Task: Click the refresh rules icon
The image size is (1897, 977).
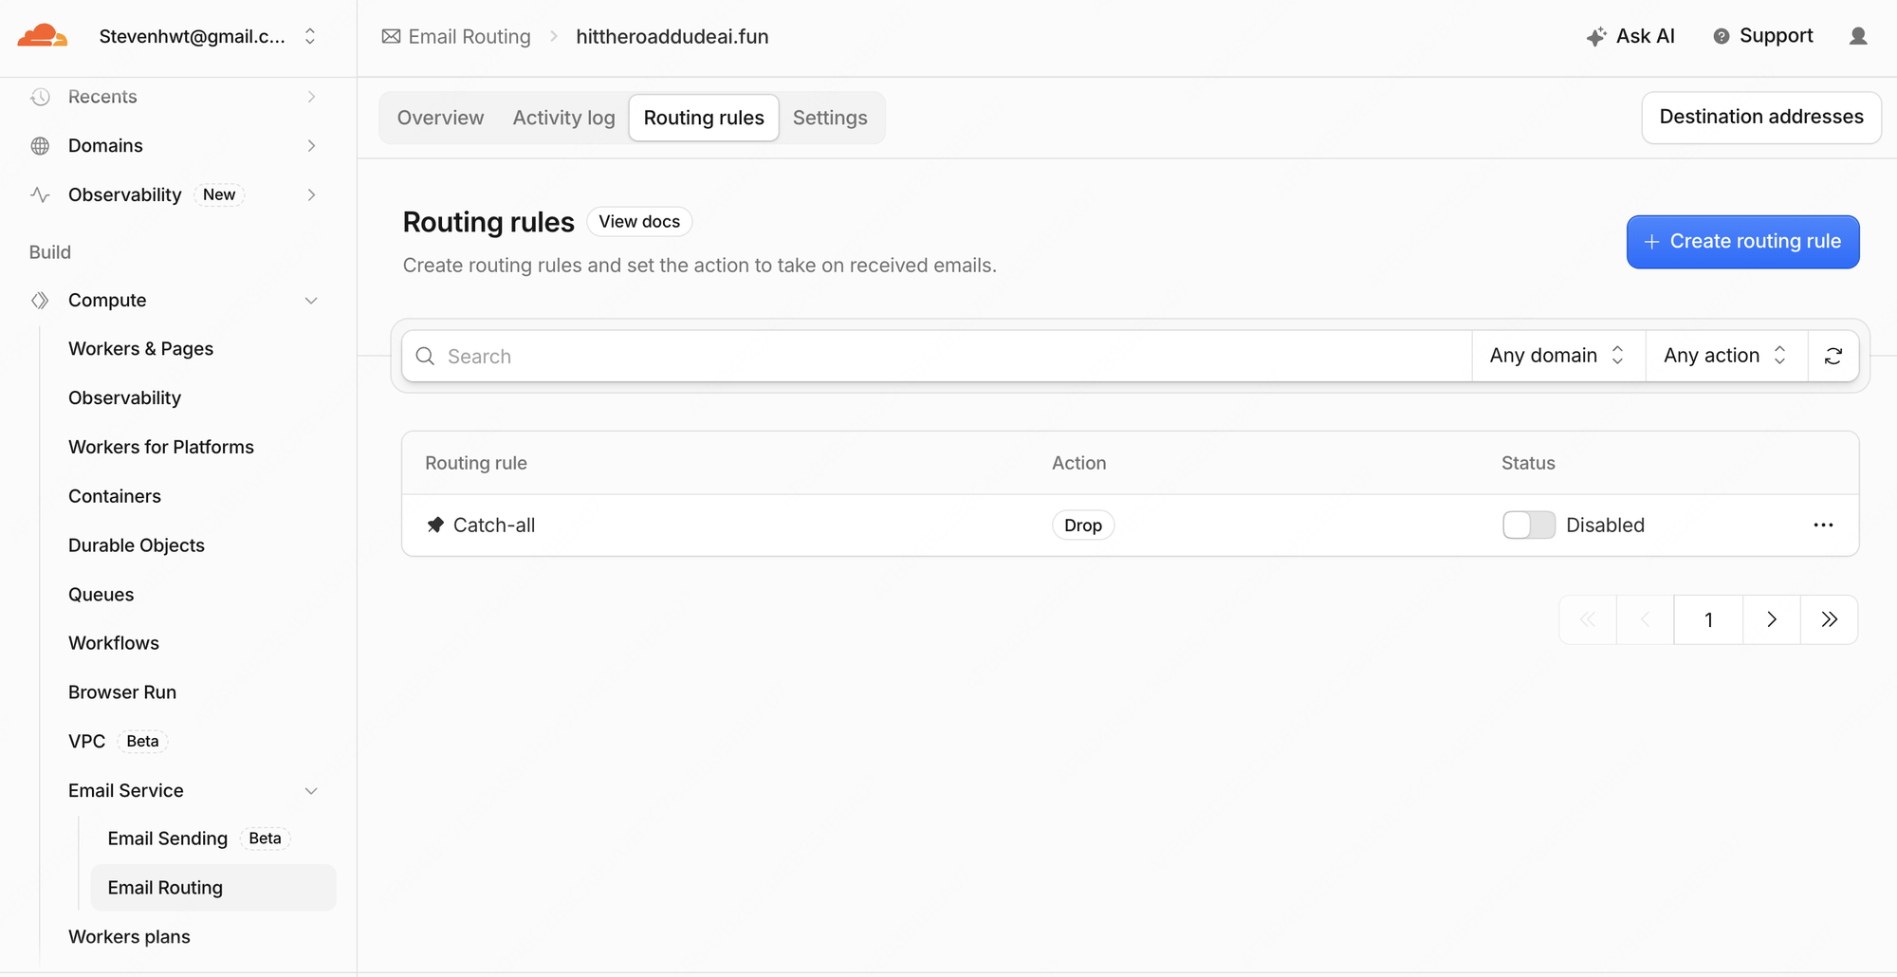Action: click(1833, 356)
